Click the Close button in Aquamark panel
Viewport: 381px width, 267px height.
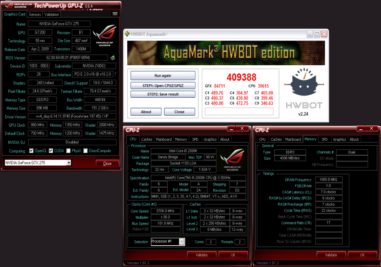coord(179,112)
